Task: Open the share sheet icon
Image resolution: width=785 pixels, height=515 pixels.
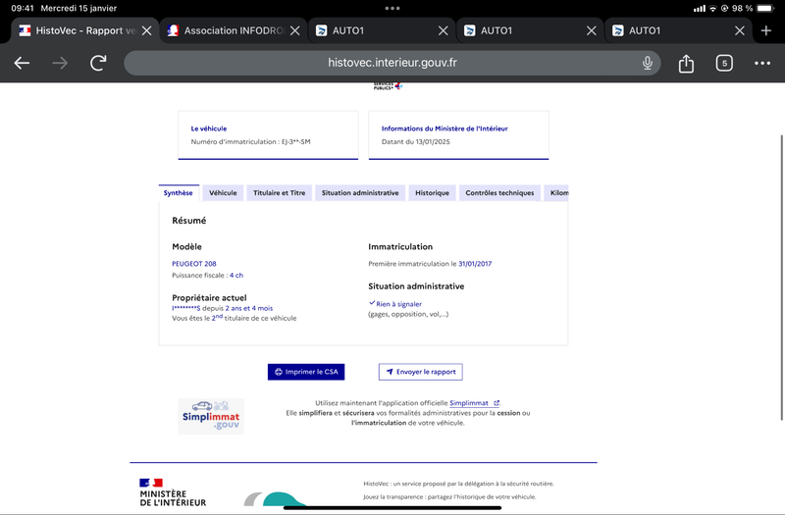Action: pyautogui.click(x=686, y=64)
